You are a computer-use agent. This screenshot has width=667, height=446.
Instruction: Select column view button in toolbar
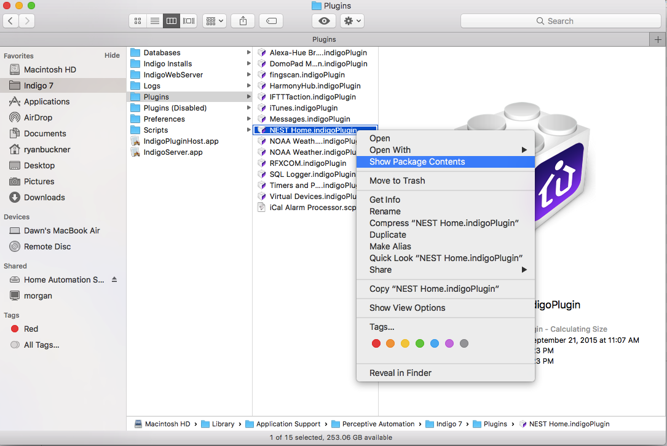pyautogui.click(x=172, y=21)
